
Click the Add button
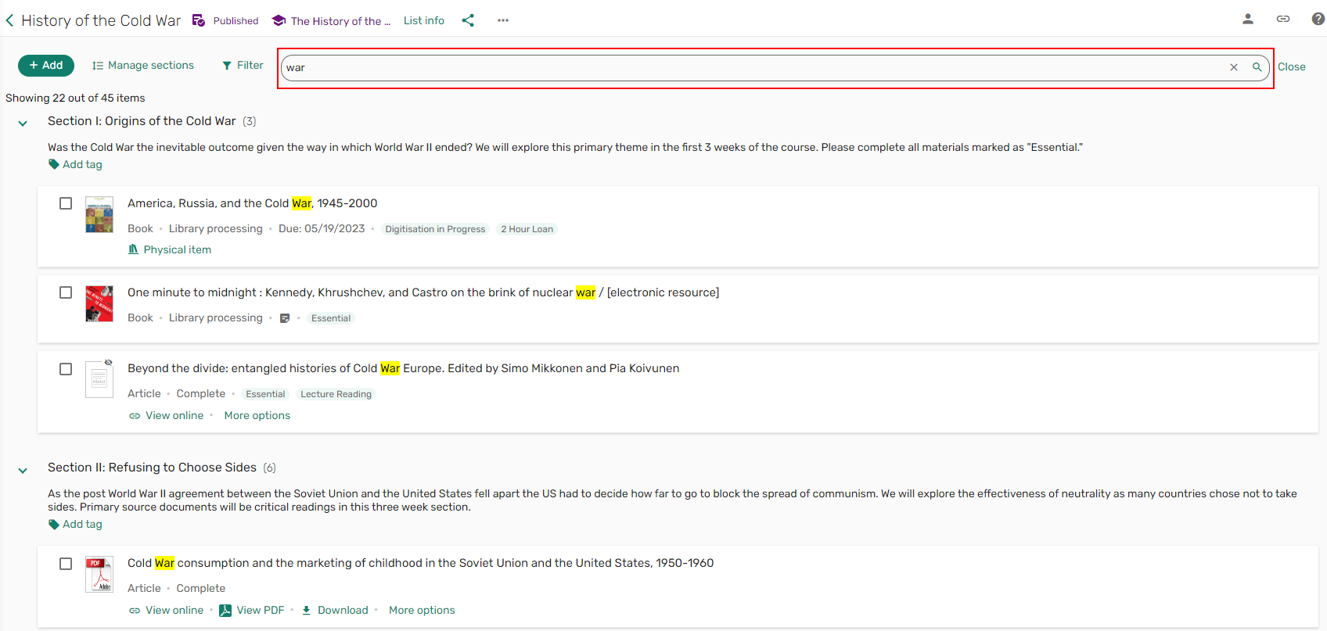[46, 66]
